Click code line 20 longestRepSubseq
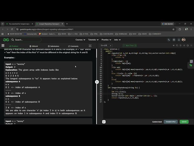The width and height of the screenshot is (194, 146). (x=124, y=88)
